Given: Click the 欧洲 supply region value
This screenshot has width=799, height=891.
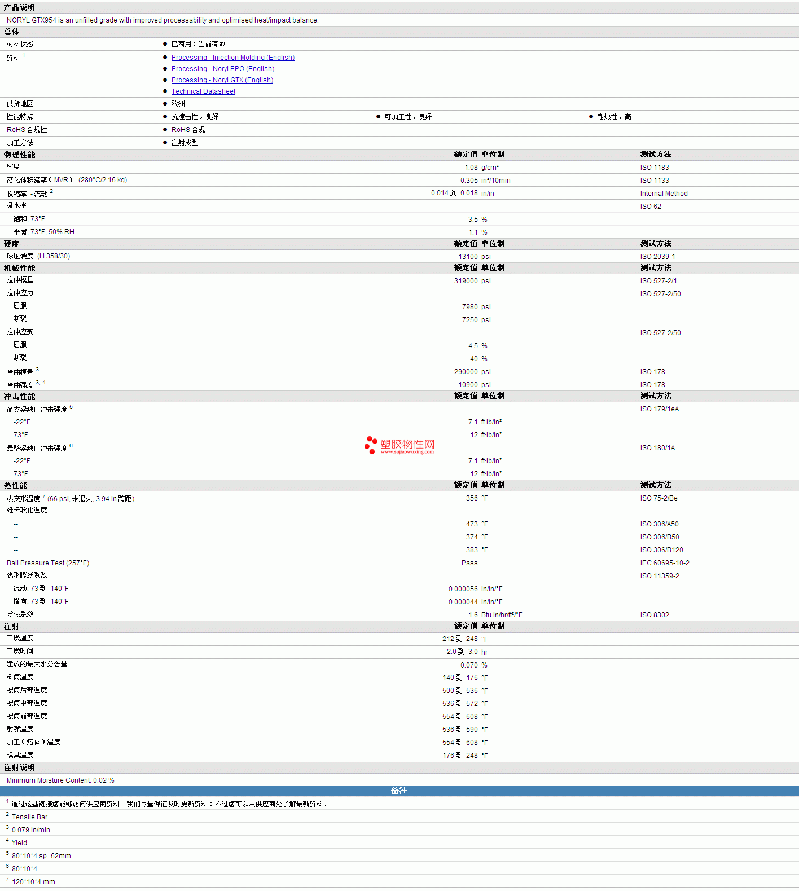Looking at the screenshot, I should [x=178, y=104].
